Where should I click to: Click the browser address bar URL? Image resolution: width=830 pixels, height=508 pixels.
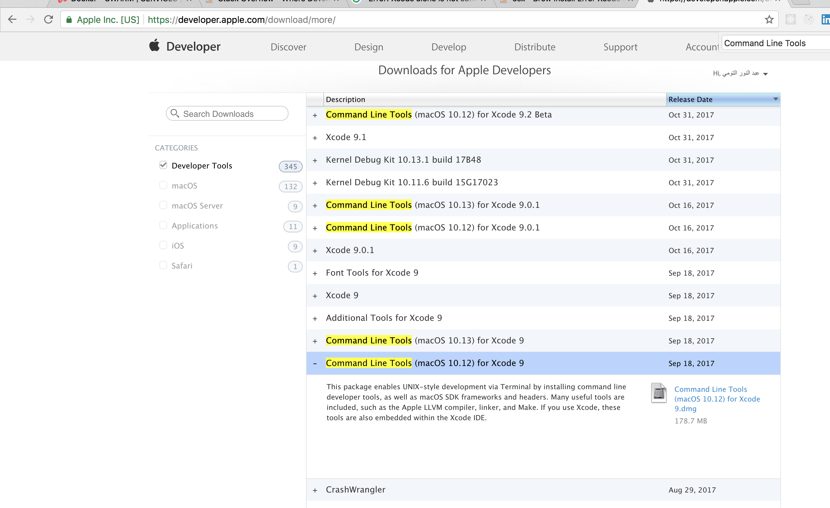pos(241,20)
